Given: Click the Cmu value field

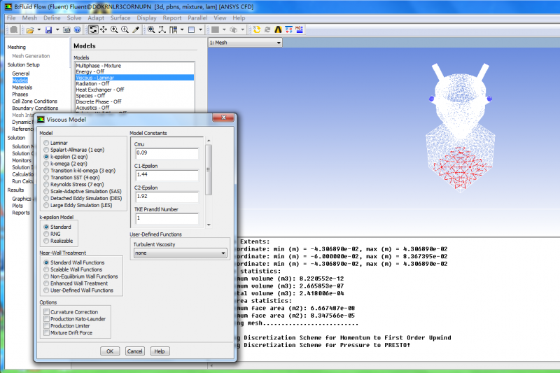Looking at the screenshot, I should coord(167,153).
